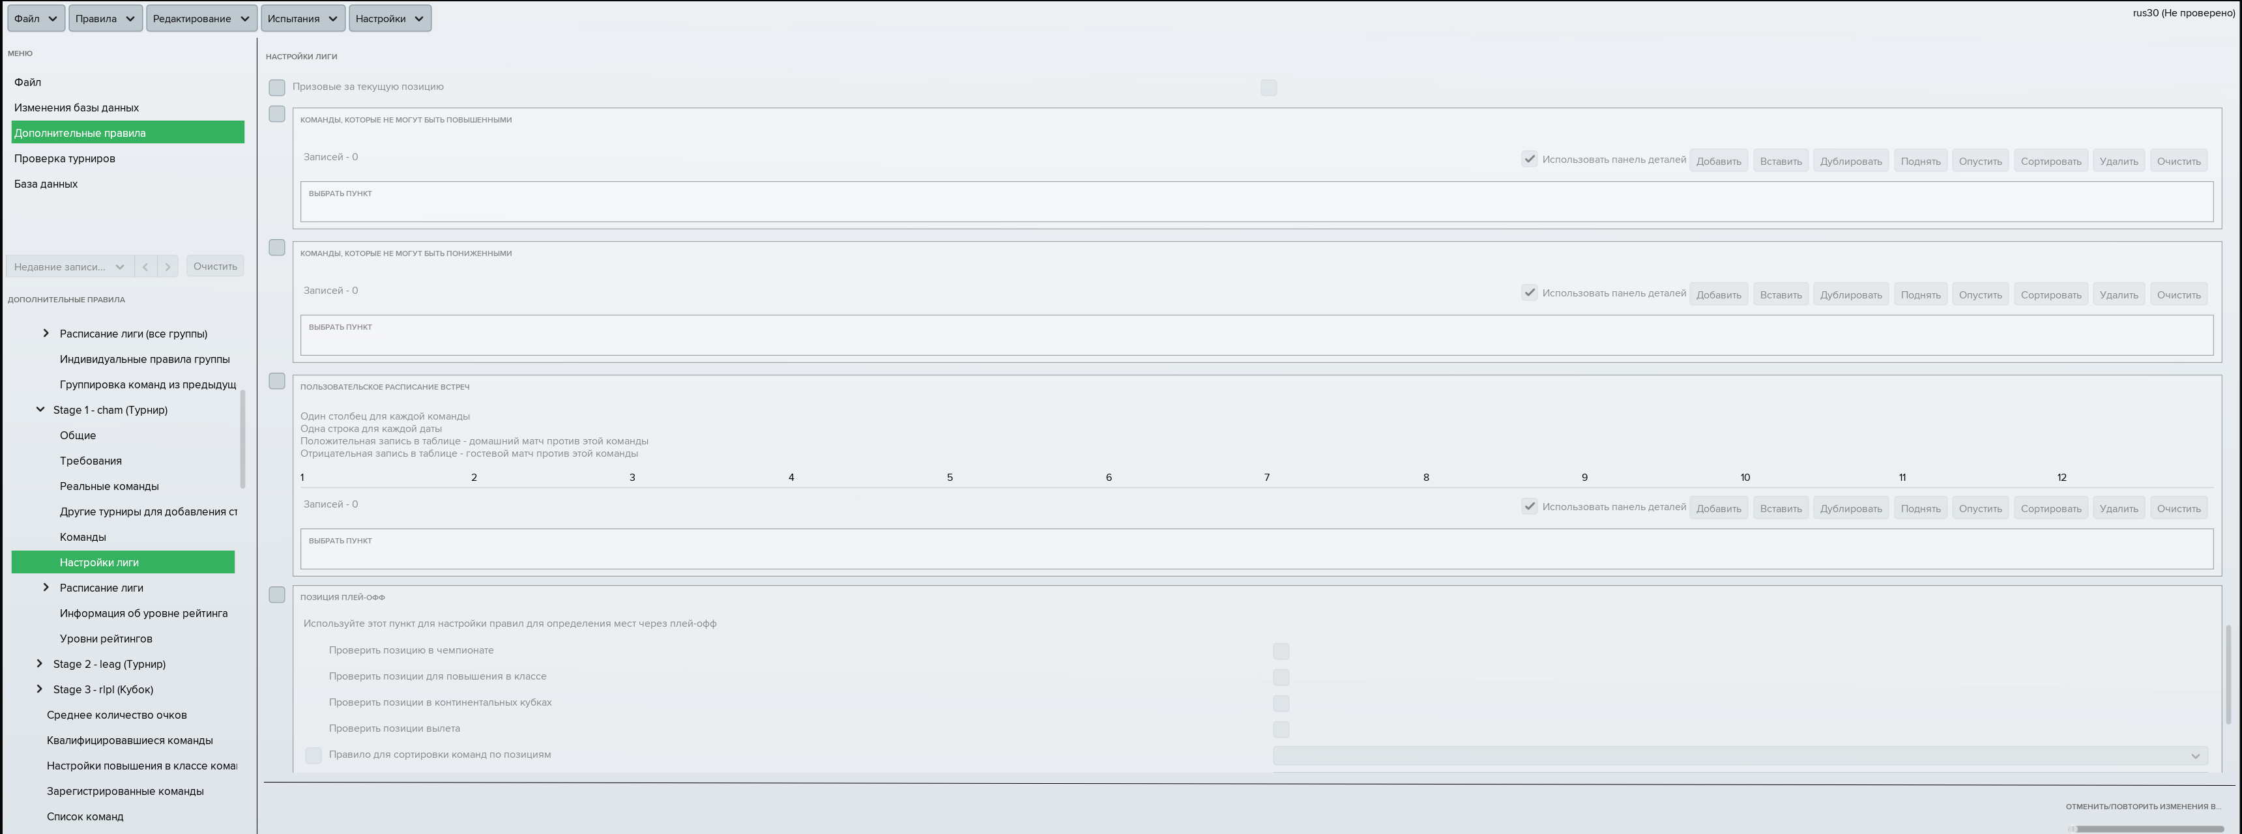This screenshot has width=2242, height=834.
Task: Toggle the Позиция плей-офф section checkbox
Action: coord(277,595)
